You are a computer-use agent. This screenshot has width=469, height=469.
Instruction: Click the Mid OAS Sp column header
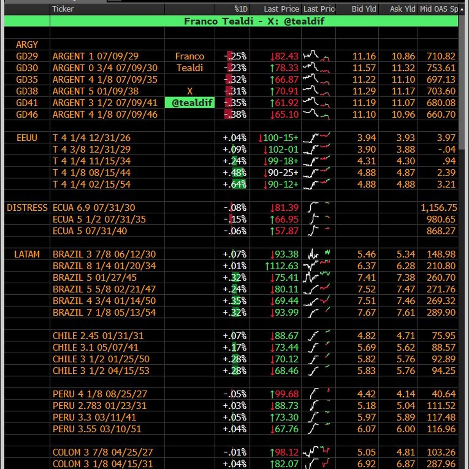tap(439, 9)
